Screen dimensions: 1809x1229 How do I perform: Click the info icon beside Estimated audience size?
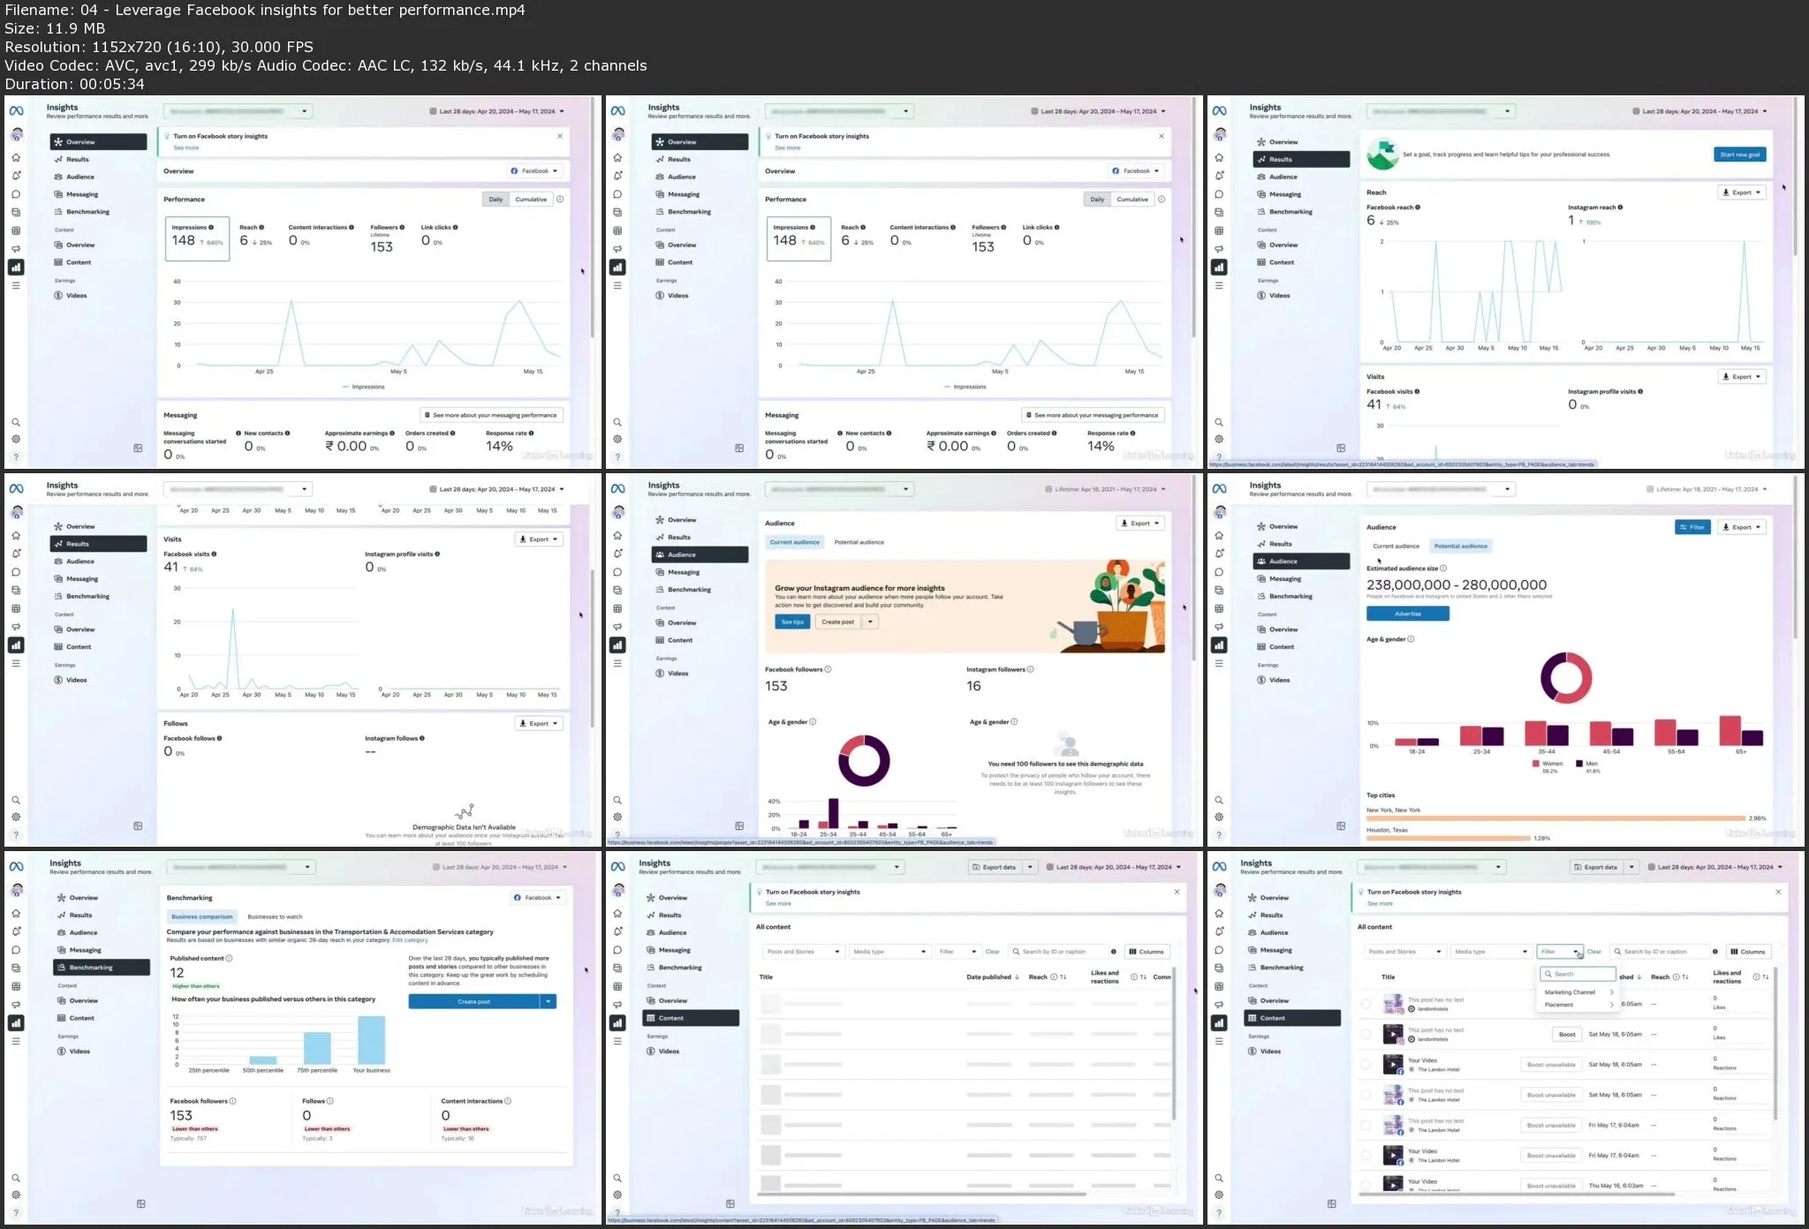[x=1443, y=568]
